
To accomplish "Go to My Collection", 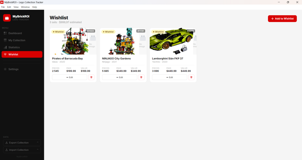I will click(x=22, y=40).
